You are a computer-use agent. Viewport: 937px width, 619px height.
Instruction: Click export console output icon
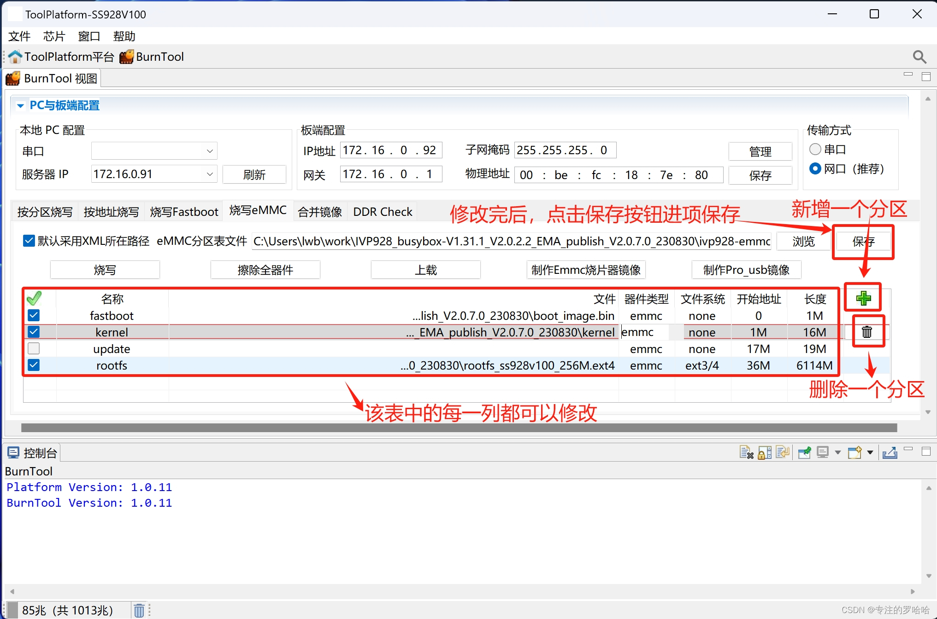(x=890, y=452)
